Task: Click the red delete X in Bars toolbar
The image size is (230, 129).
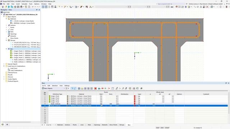Action: pos(95,89)
